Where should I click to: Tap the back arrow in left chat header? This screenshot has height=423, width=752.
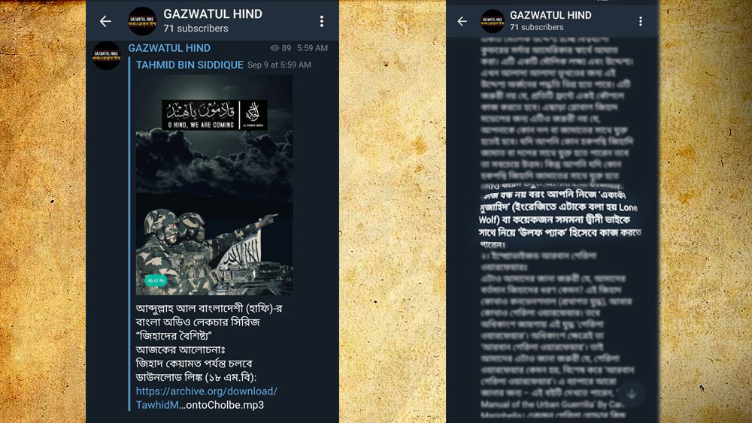105,21
